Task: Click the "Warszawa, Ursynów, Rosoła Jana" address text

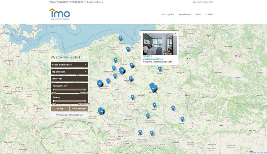Action: (x=157, y=62)
